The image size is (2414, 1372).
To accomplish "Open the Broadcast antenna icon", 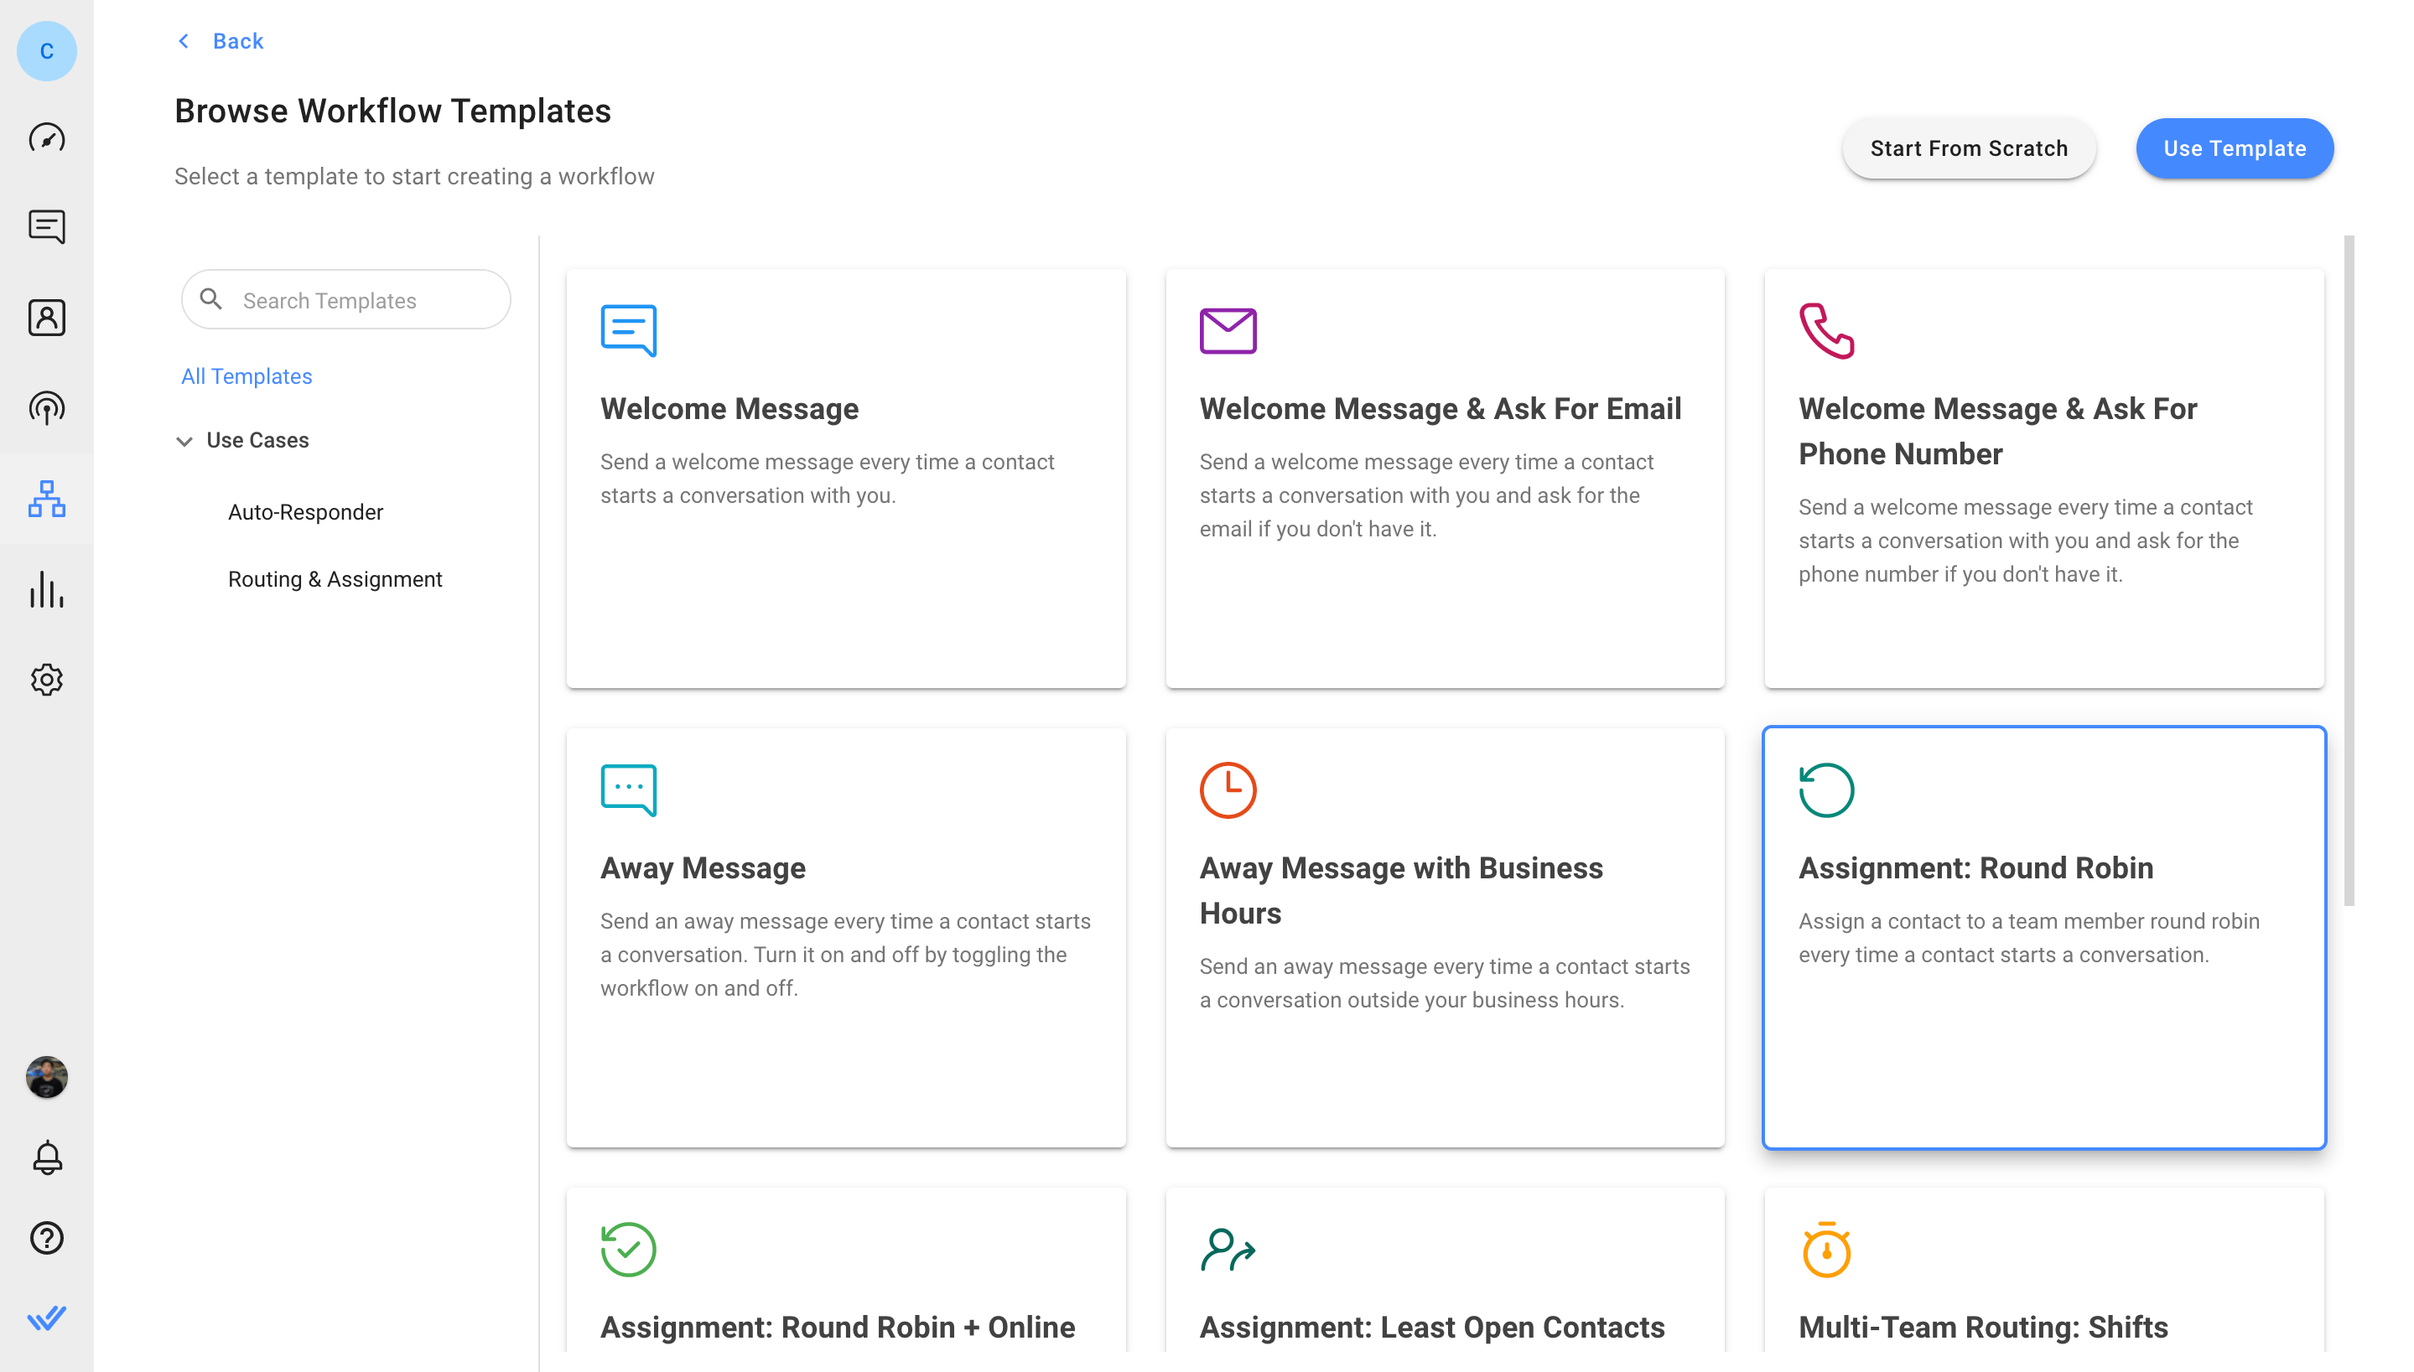I will tap(46, 408).
